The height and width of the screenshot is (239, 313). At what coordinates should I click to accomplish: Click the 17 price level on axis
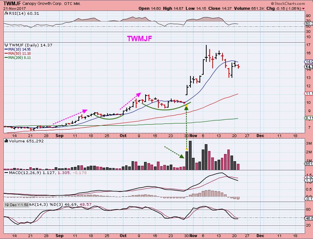click(x=308, y=45)
